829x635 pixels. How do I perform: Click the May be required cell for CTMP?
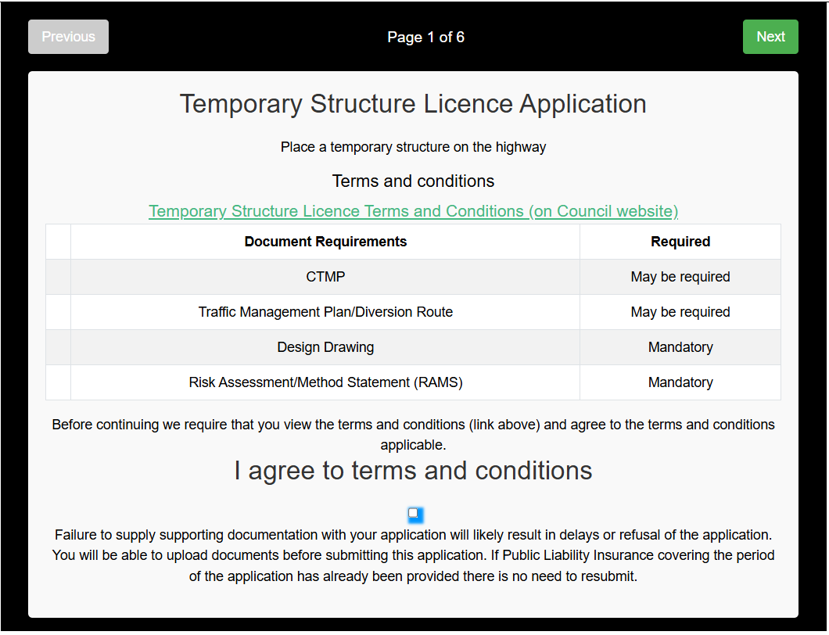[x=680, y=276]
